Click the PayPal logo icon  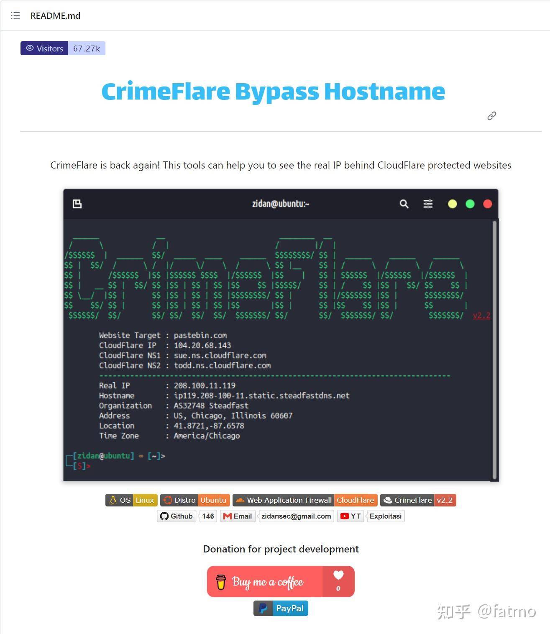point(263,608)
